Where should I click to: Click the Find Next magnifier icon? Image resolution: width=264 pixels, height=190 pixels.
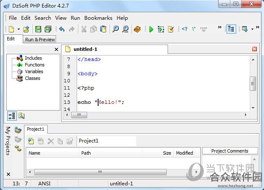coord(125,29)
